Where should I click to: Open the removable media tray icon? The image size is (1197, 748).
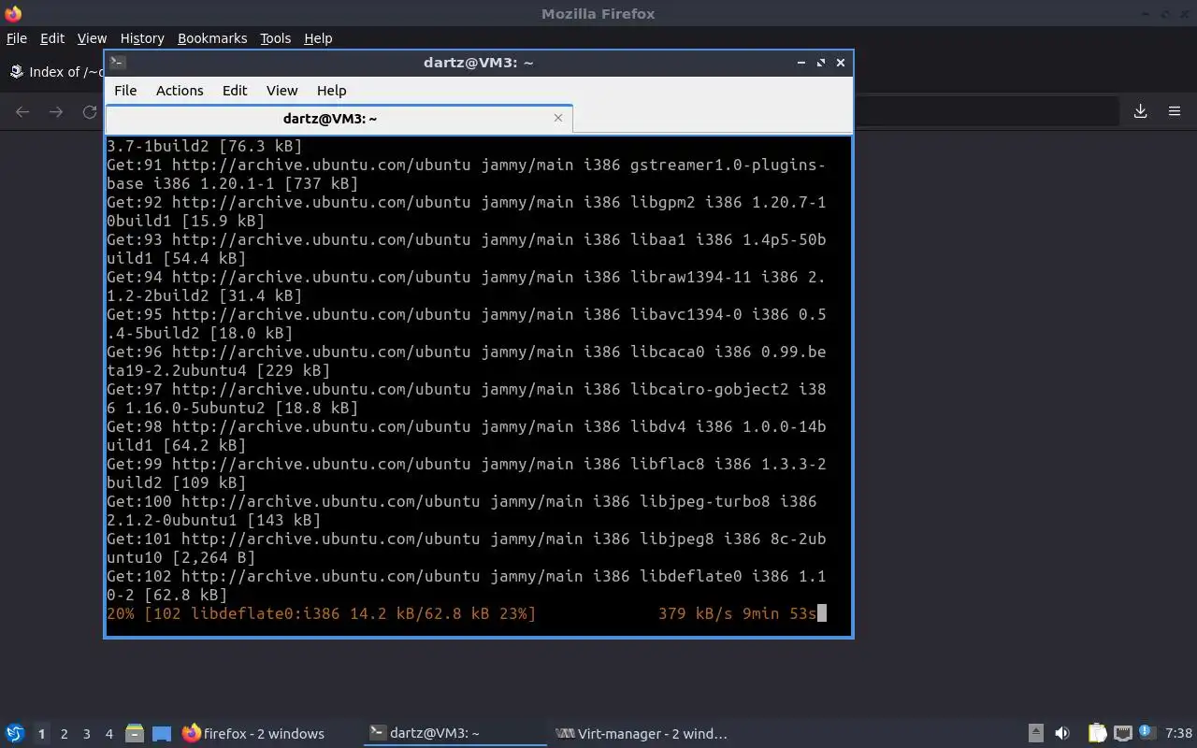tap(1035, 733)
